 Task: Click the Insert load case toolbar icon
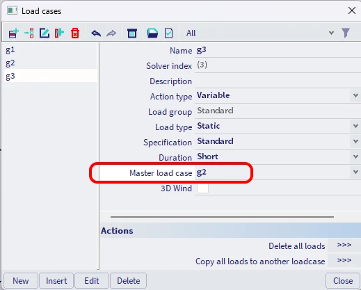coord(29,33)
